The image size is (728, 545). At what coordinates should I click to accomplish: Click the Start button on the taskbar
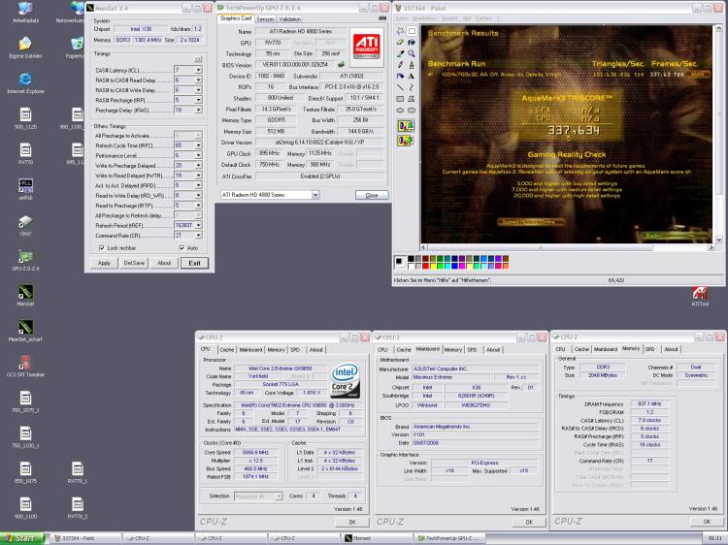tap(21, 537)
